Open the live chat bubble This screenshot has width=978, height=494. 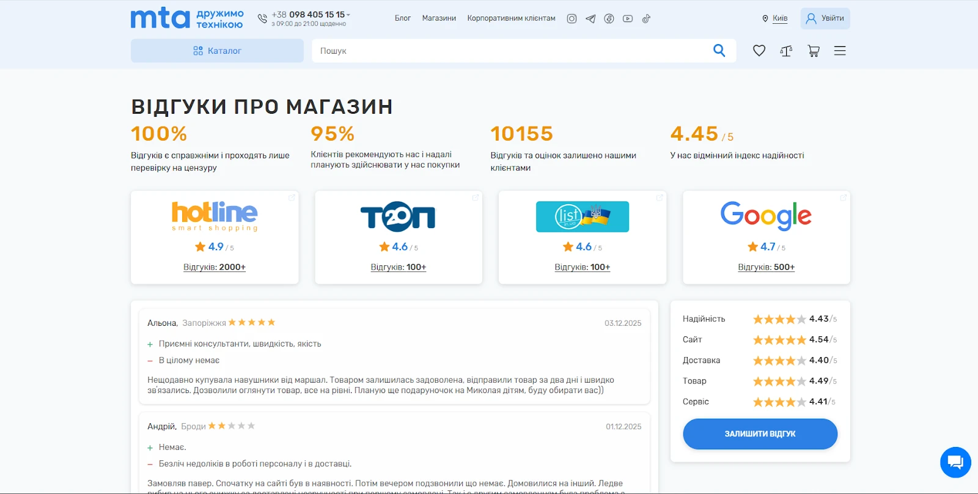[955, 462]
